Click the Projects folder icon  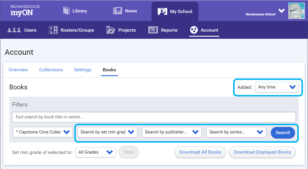[110, 30]
